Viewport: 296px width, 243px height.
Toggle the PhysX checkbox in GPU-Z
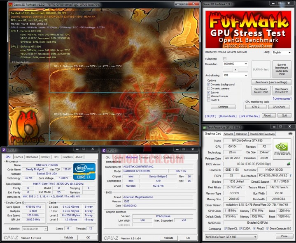tap(254, 229)
